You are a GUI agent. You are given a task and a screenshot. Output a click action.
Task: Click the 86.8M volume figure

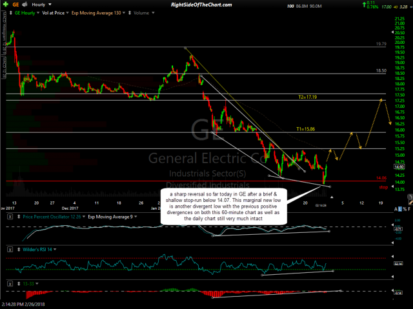tap(302, 6)
